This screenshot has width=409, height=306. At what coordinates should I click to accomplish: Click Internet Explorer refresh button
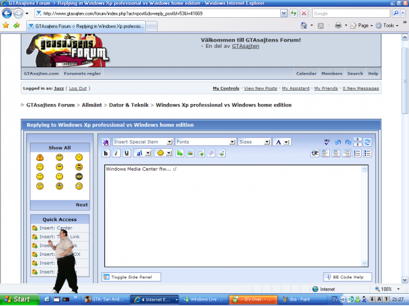pos(294,13)
